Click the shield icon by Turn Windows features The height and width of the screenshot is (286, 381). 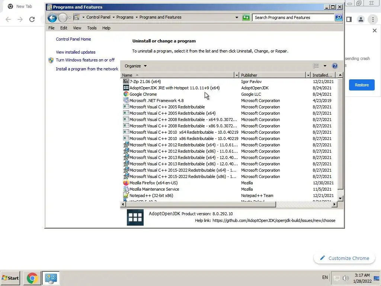click(51, 60)
